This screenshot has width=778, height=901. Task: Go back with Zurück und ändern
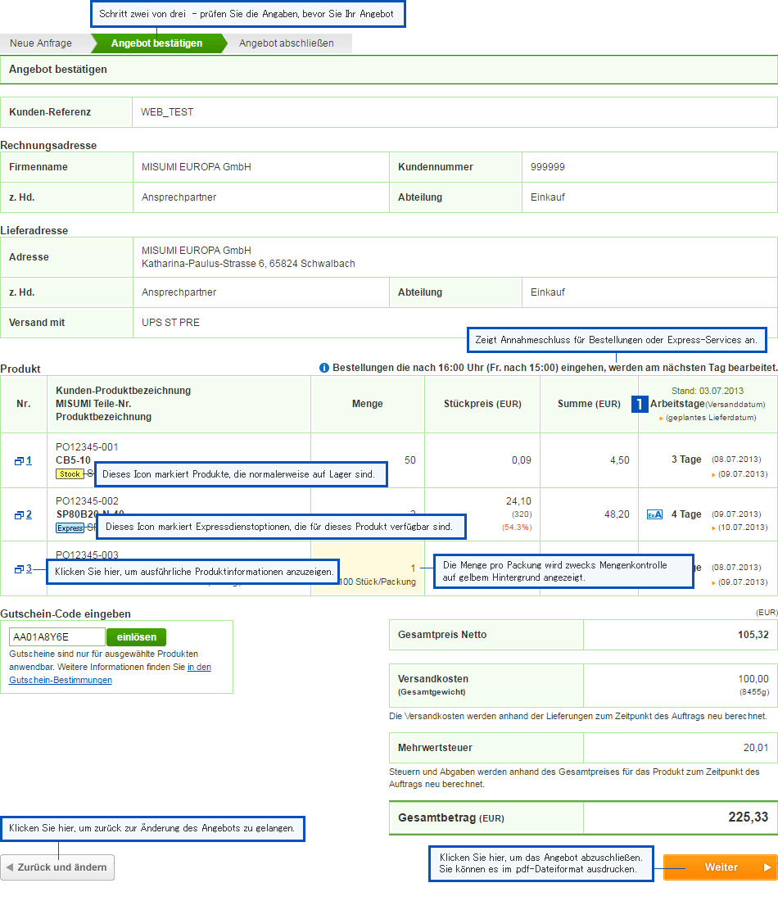click(x=57, y=867)
